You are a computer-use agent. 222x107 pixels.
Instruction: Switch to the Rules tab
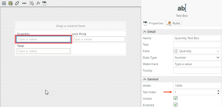click(x=174, y=23)
